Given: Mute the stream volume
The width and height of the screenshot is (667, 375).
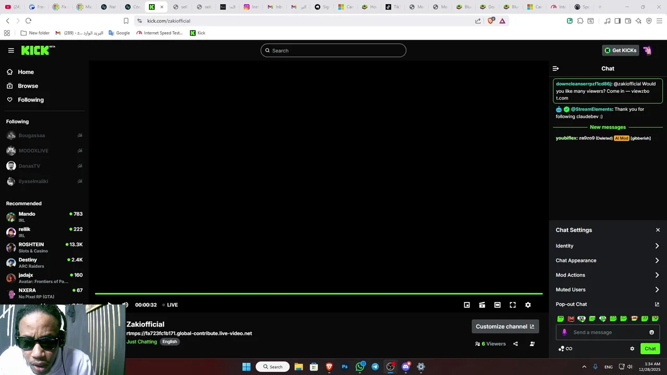Looking at the screenshot, I should (x=126, y=305).
